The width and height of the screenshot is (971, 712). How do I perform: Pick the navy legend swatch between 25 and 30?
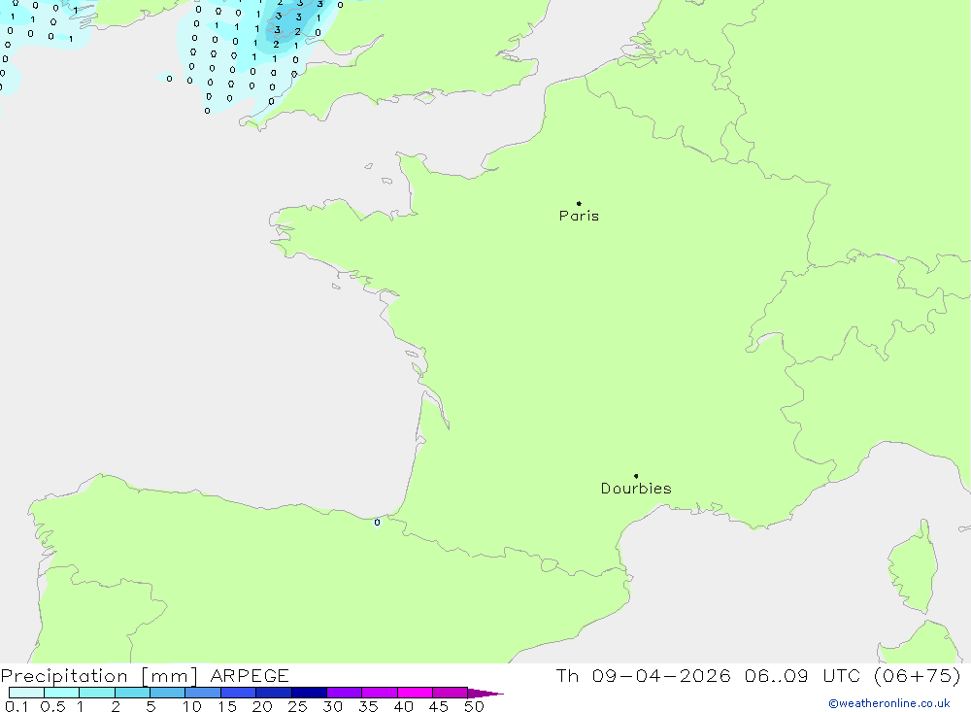[309, 693]
